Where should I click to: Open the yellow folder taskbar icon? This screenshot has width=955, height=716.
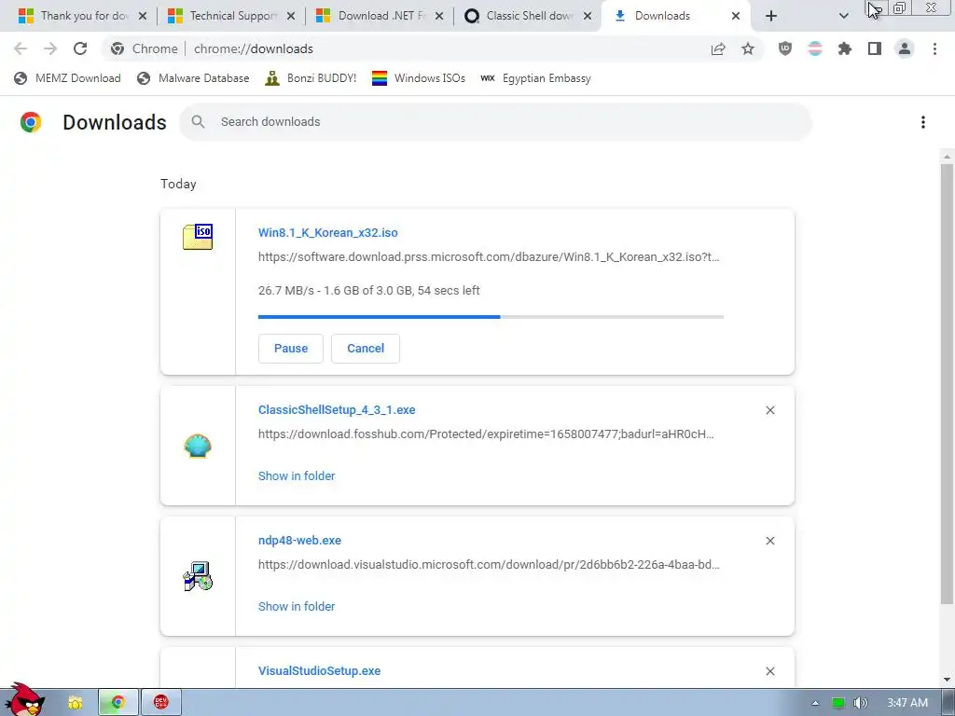click(x=76, y=703)
